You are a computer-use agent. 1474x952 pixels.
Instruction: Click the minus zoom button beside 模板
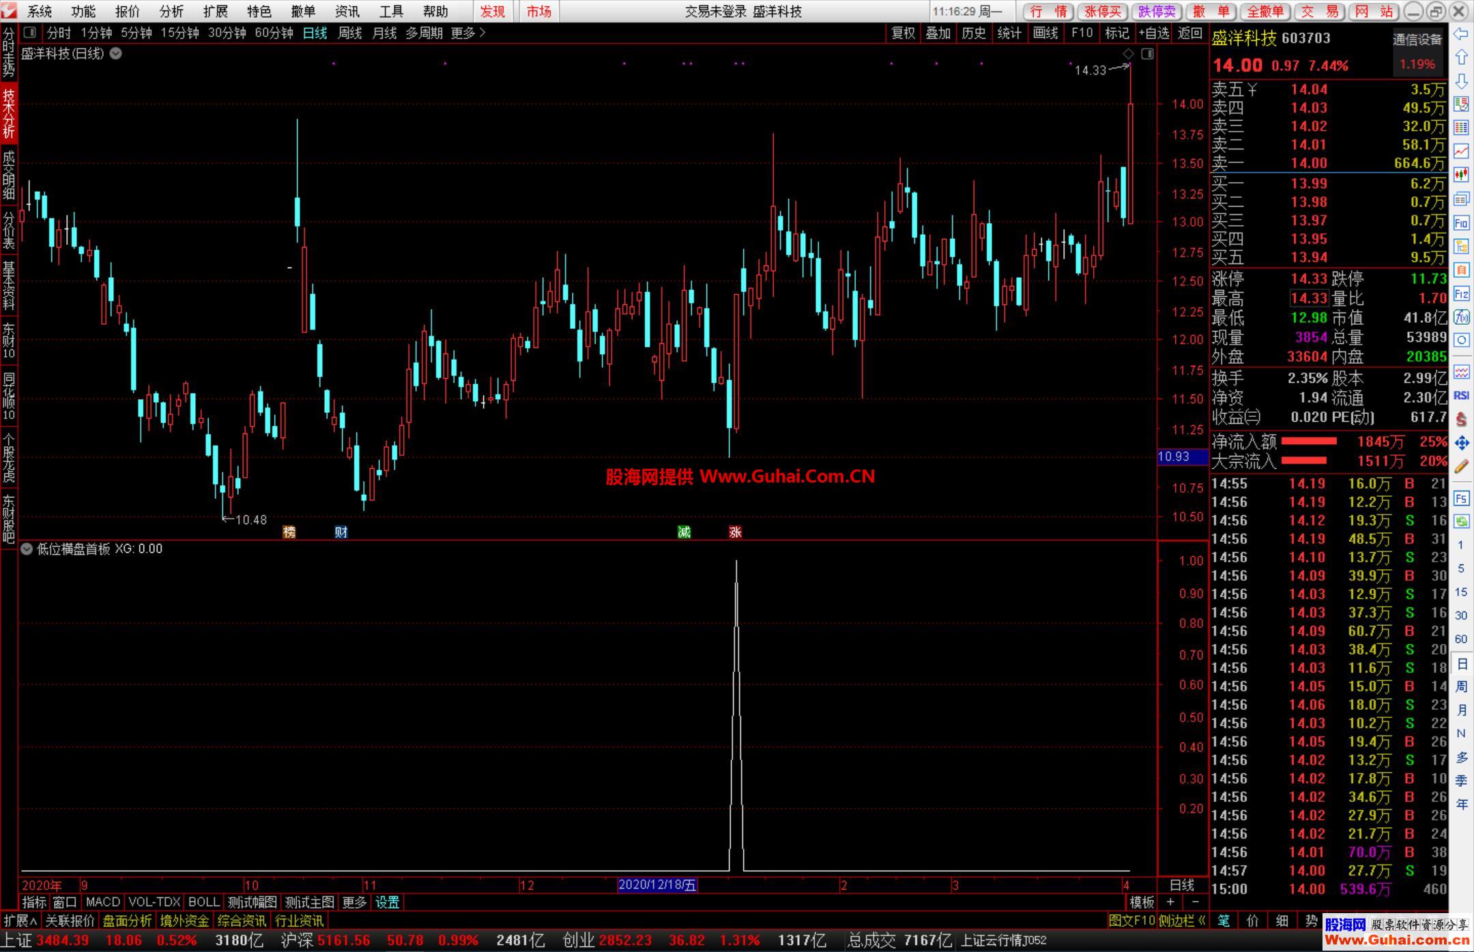point(1194,902)
